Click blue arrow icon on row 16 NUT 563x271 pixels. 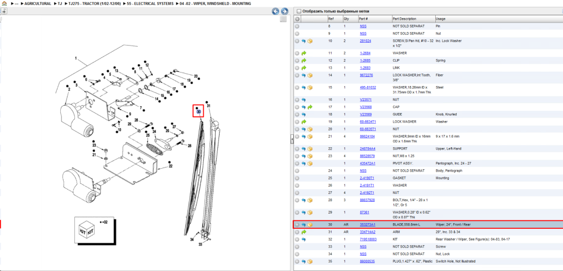(x=303, y=100)
